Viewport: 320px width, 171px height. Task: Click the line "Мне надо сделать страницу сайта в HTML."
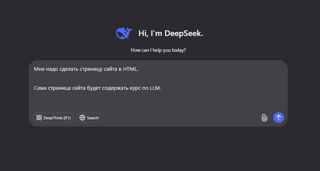point(86,69)
